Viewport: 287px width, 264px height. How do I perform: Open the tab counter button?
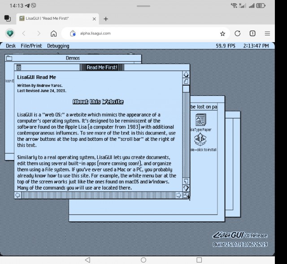click(x=252, y=34)
